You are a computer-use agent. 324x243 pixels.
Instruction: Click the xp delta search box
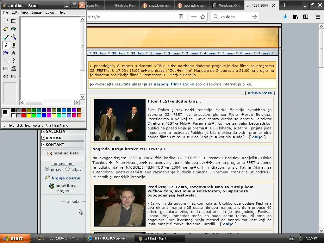point(235,17)
